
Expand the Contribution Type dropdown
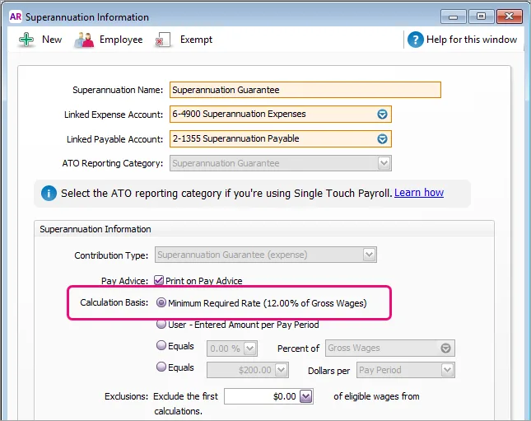[369, 255]
